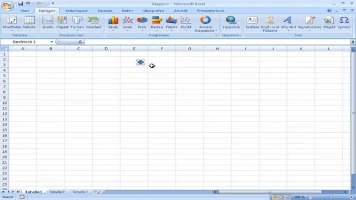This screenshot has width=356, height=200.
Task: Click the insert function fx button
Action: (x=80, y=42)
